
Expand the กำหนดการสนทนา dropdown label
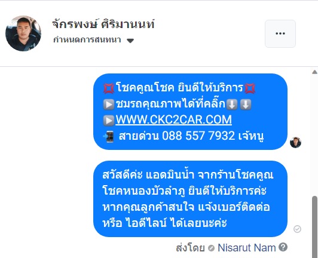click(x=87, y=40)
